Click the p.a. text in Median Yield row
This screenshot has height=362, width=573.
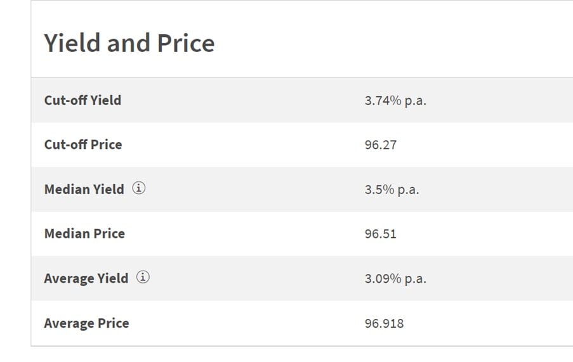(x=408, y=190)
